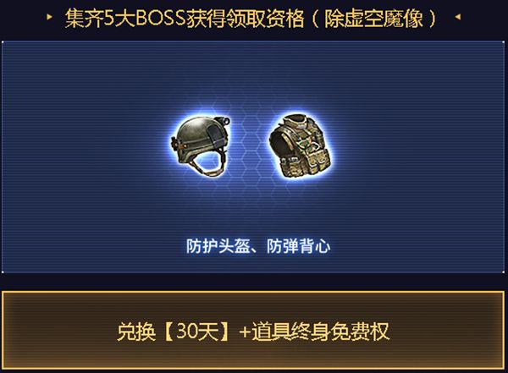
Task: Click the word BOSS in the header
Action: (x=161, y=18)
